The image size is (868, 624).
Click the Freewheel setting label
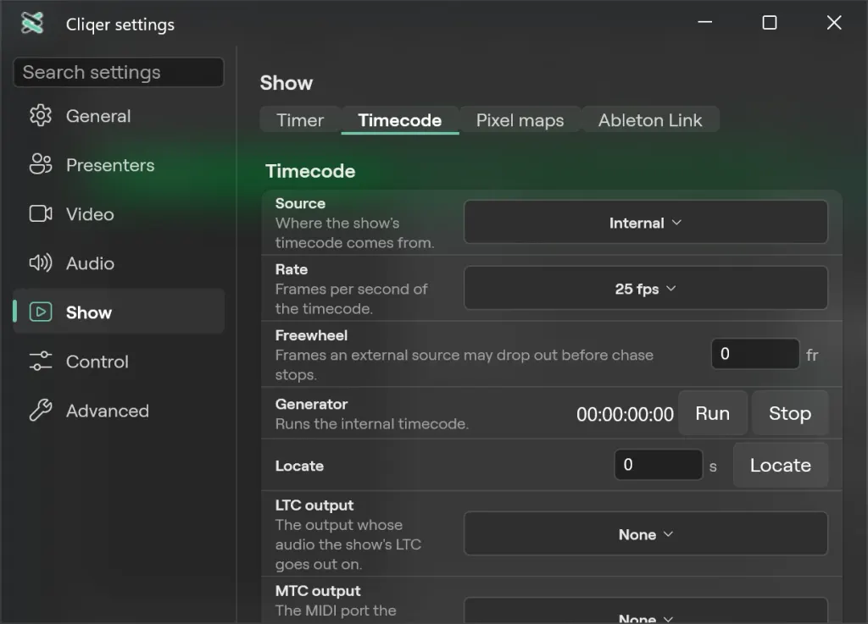[311, 335]
